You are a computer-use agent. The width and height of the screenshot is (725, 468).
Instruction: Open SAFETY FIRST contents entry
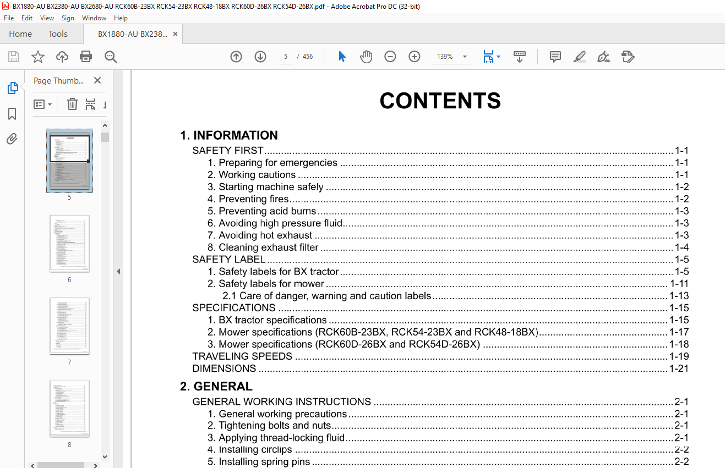pos(440,151)
